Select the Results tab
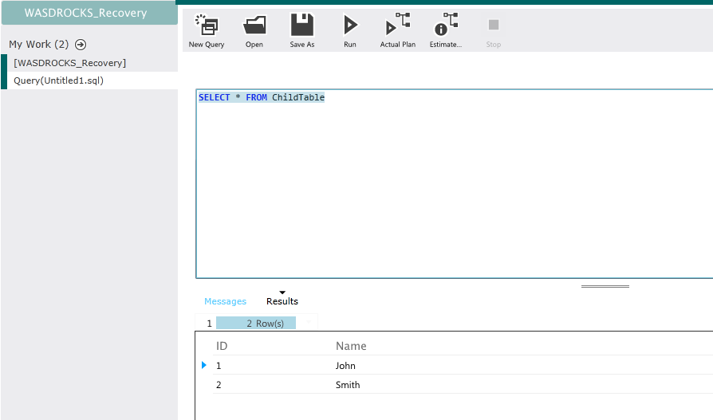 click(x=282, y=301)
